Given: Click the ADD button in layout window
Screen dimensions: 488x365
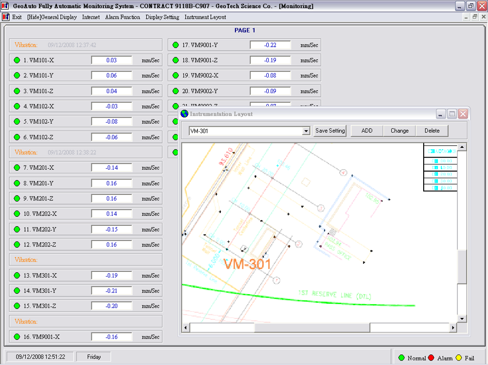Looking at the screenshot, I should [x=367, y=131].
